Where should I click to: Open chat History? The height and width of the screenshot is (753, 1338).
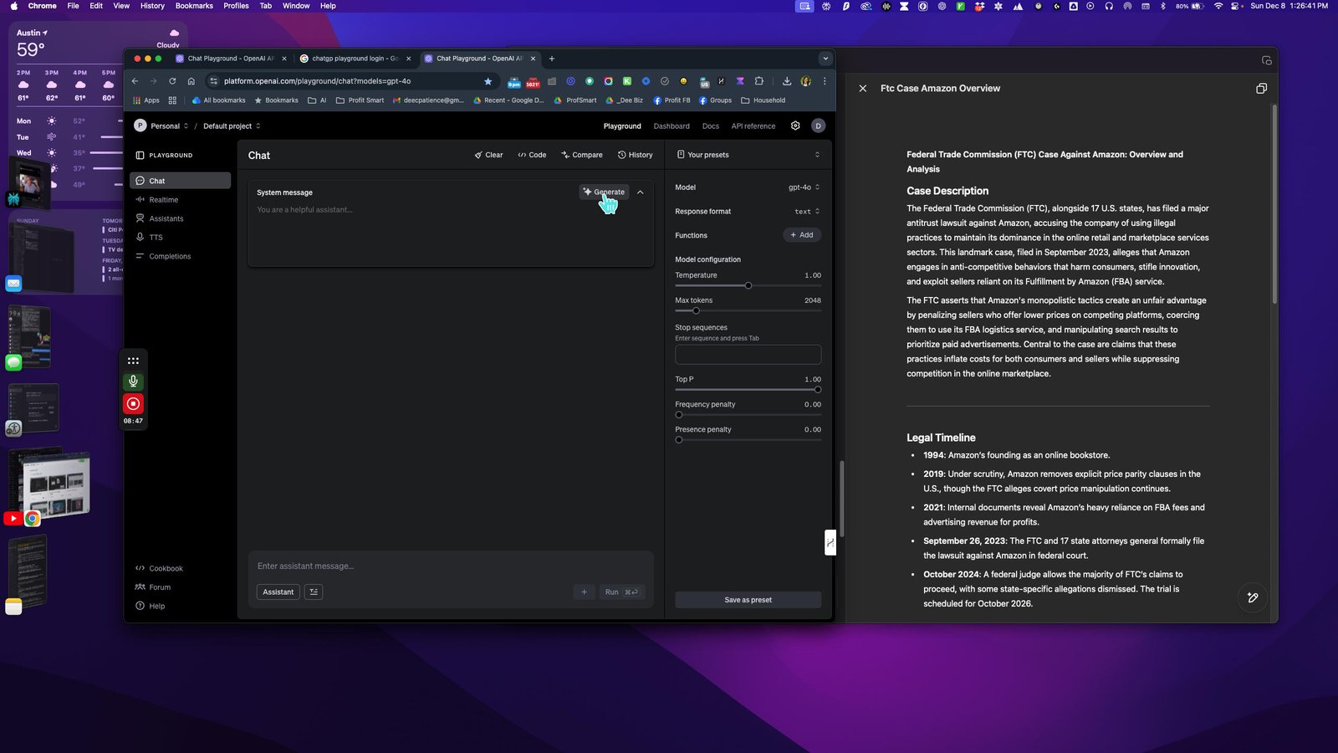636,155
